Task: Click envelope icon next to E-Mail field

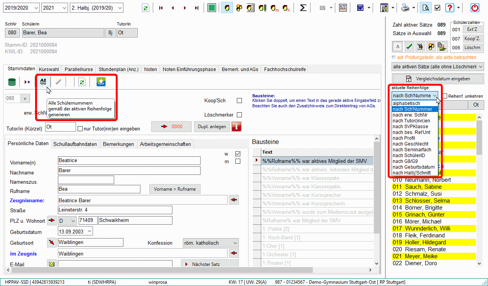Action: coord(51,264)
